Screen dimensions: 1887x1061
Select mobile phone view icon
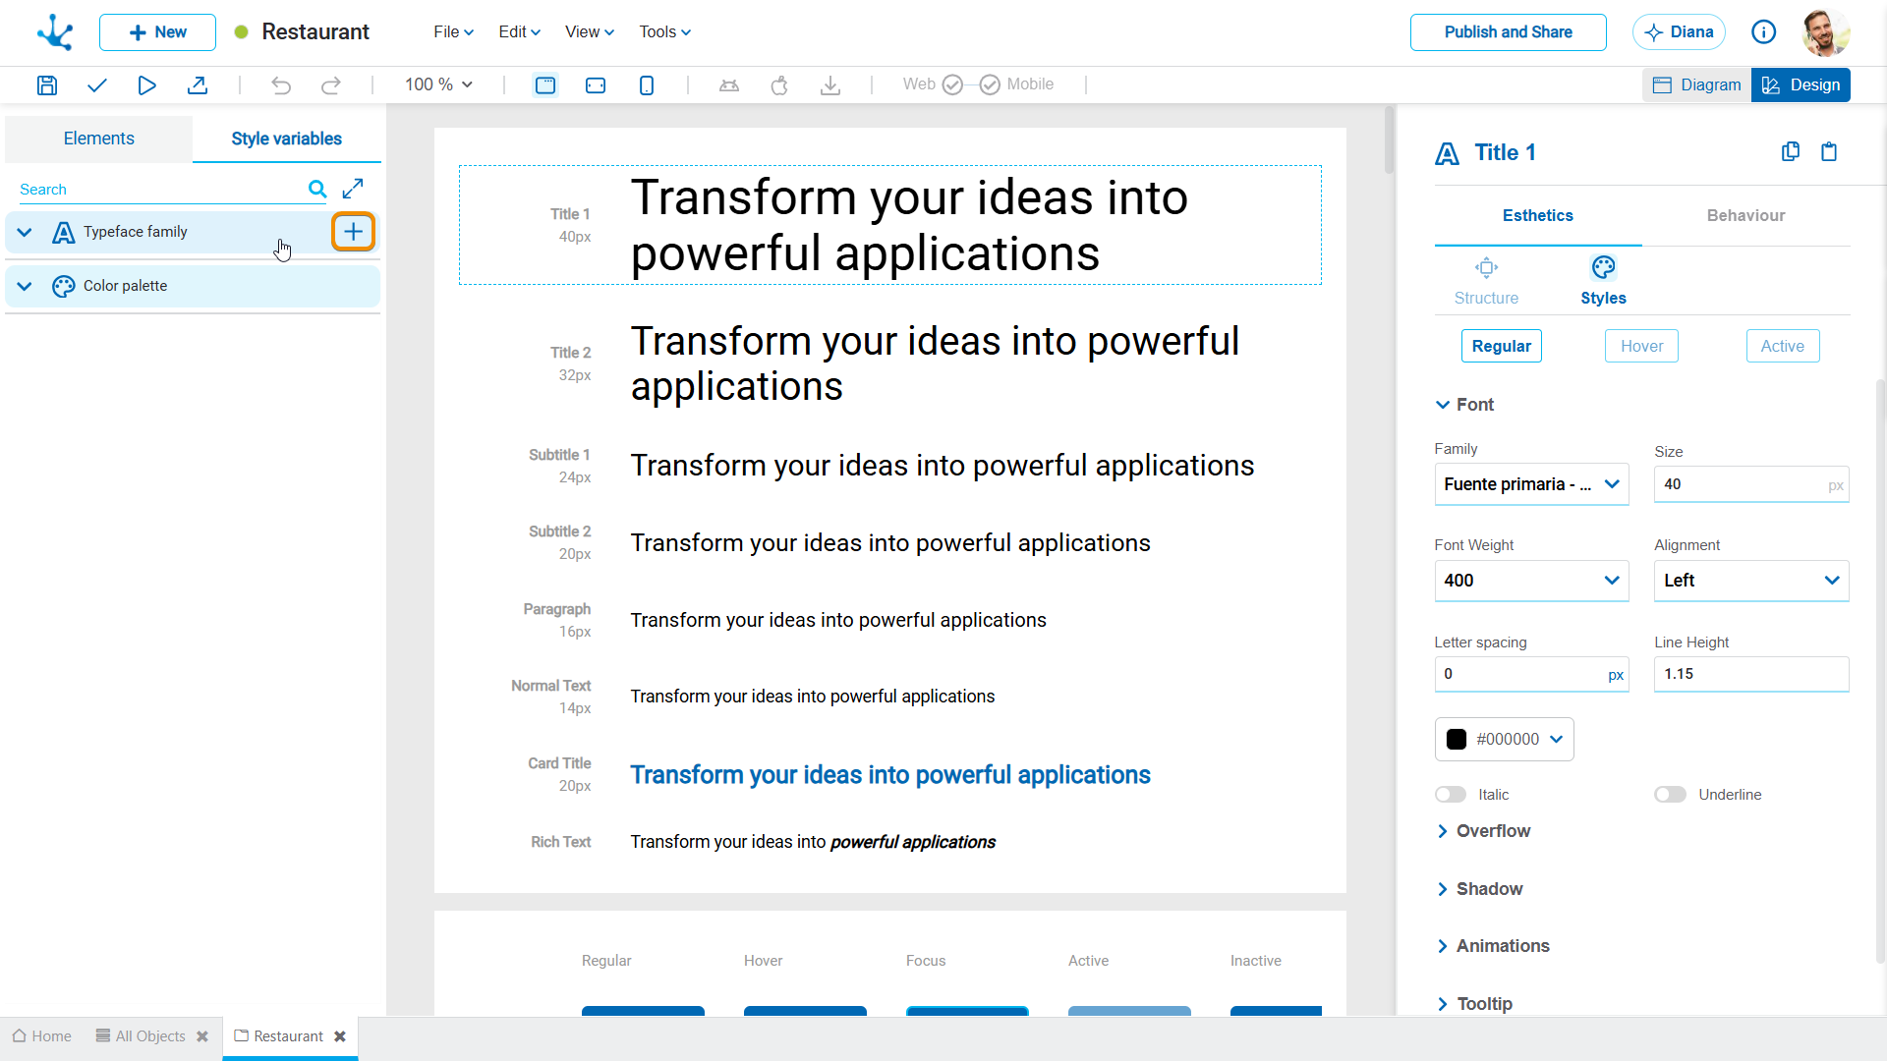click(x=647, y=85)
